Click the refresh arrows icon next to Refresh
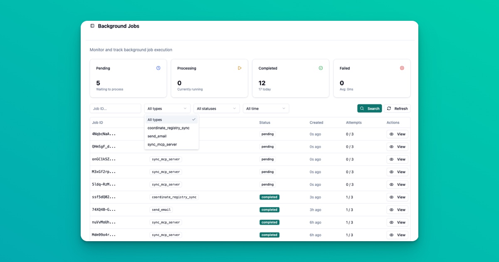 [x=390, y=108]
